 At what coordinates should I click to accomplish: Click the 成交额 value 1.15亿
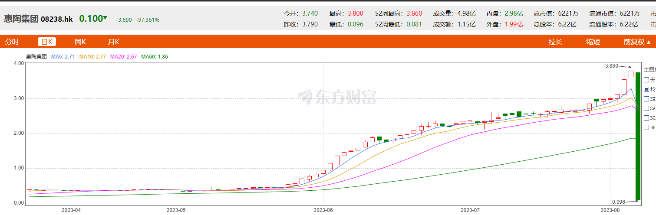coord(466,24)
